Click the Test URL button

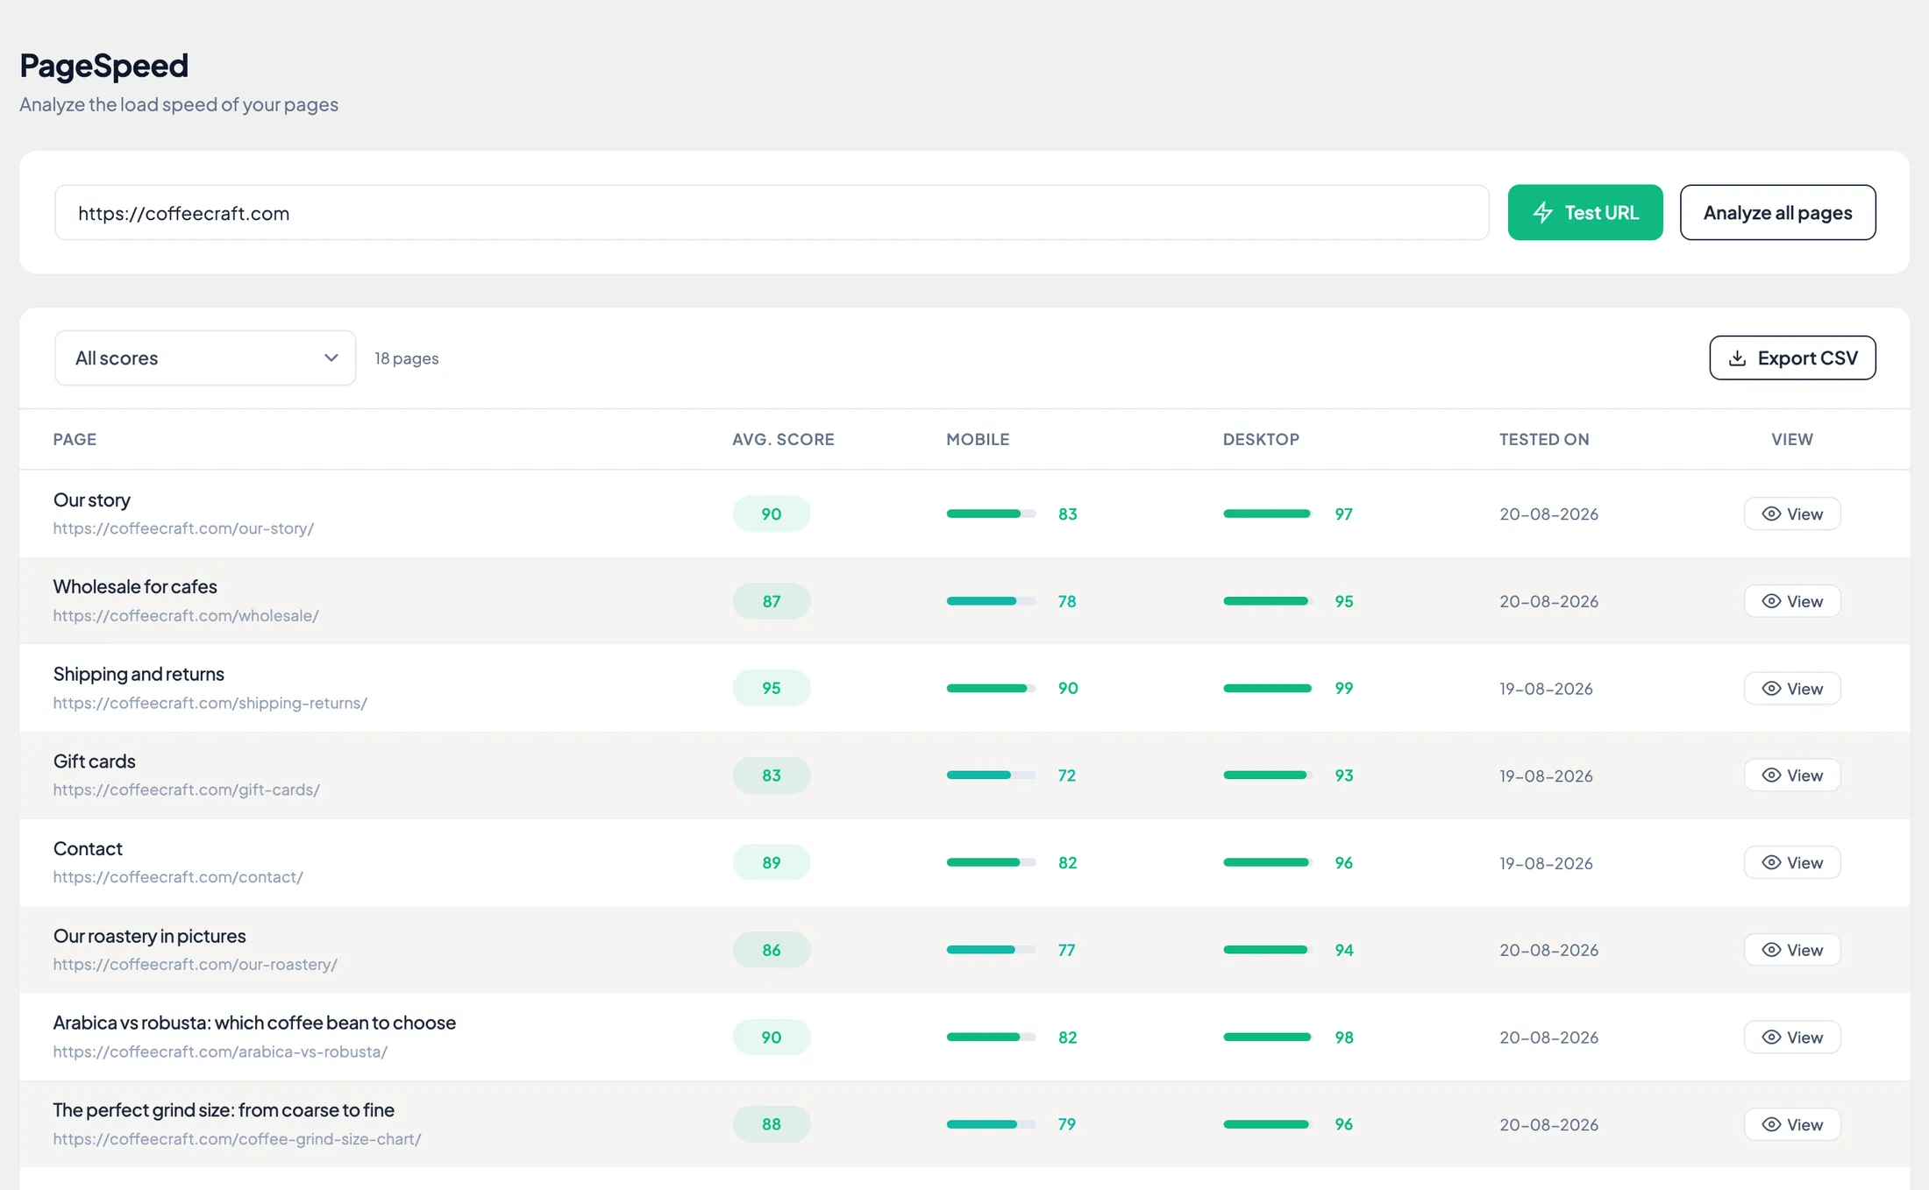1584,212
